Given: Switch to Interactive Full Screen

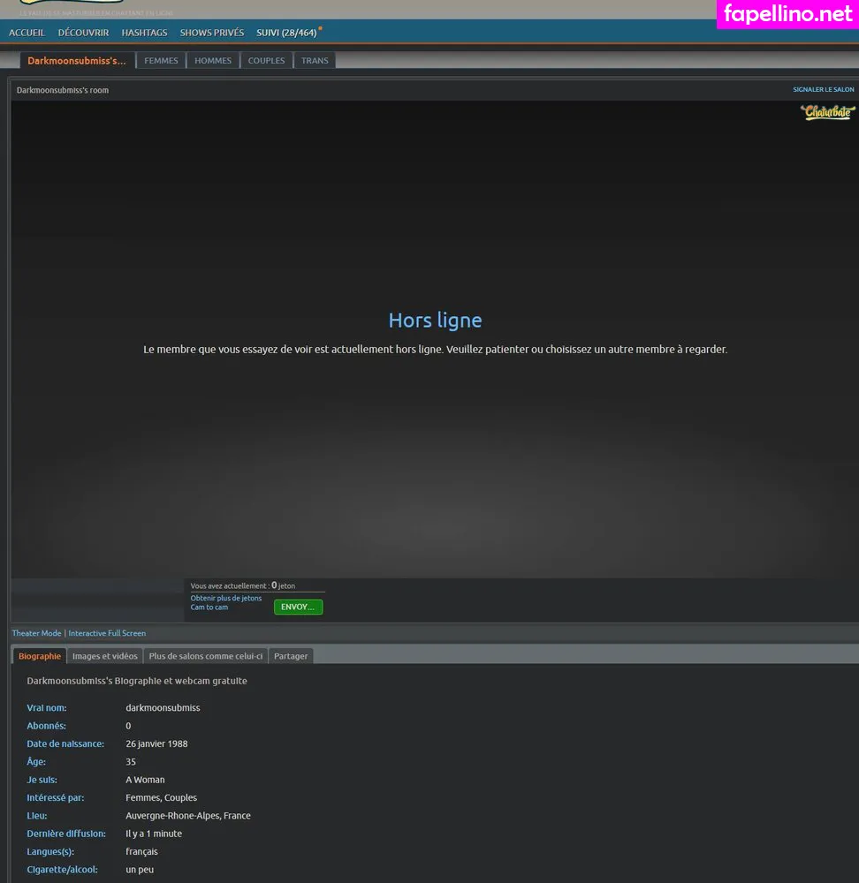Looking at the screenshot, I should click(x=107, y=633).
